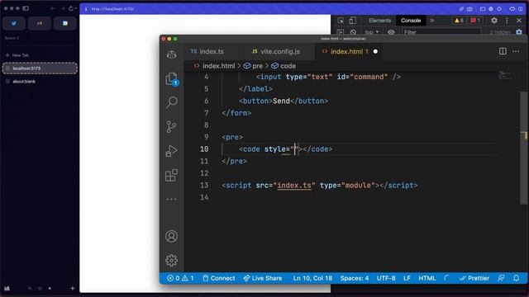Image resolution: width=529 pixels, height=297 pixels.
Task: Open DevTools settings gear
Action: (x=494, y=20)
